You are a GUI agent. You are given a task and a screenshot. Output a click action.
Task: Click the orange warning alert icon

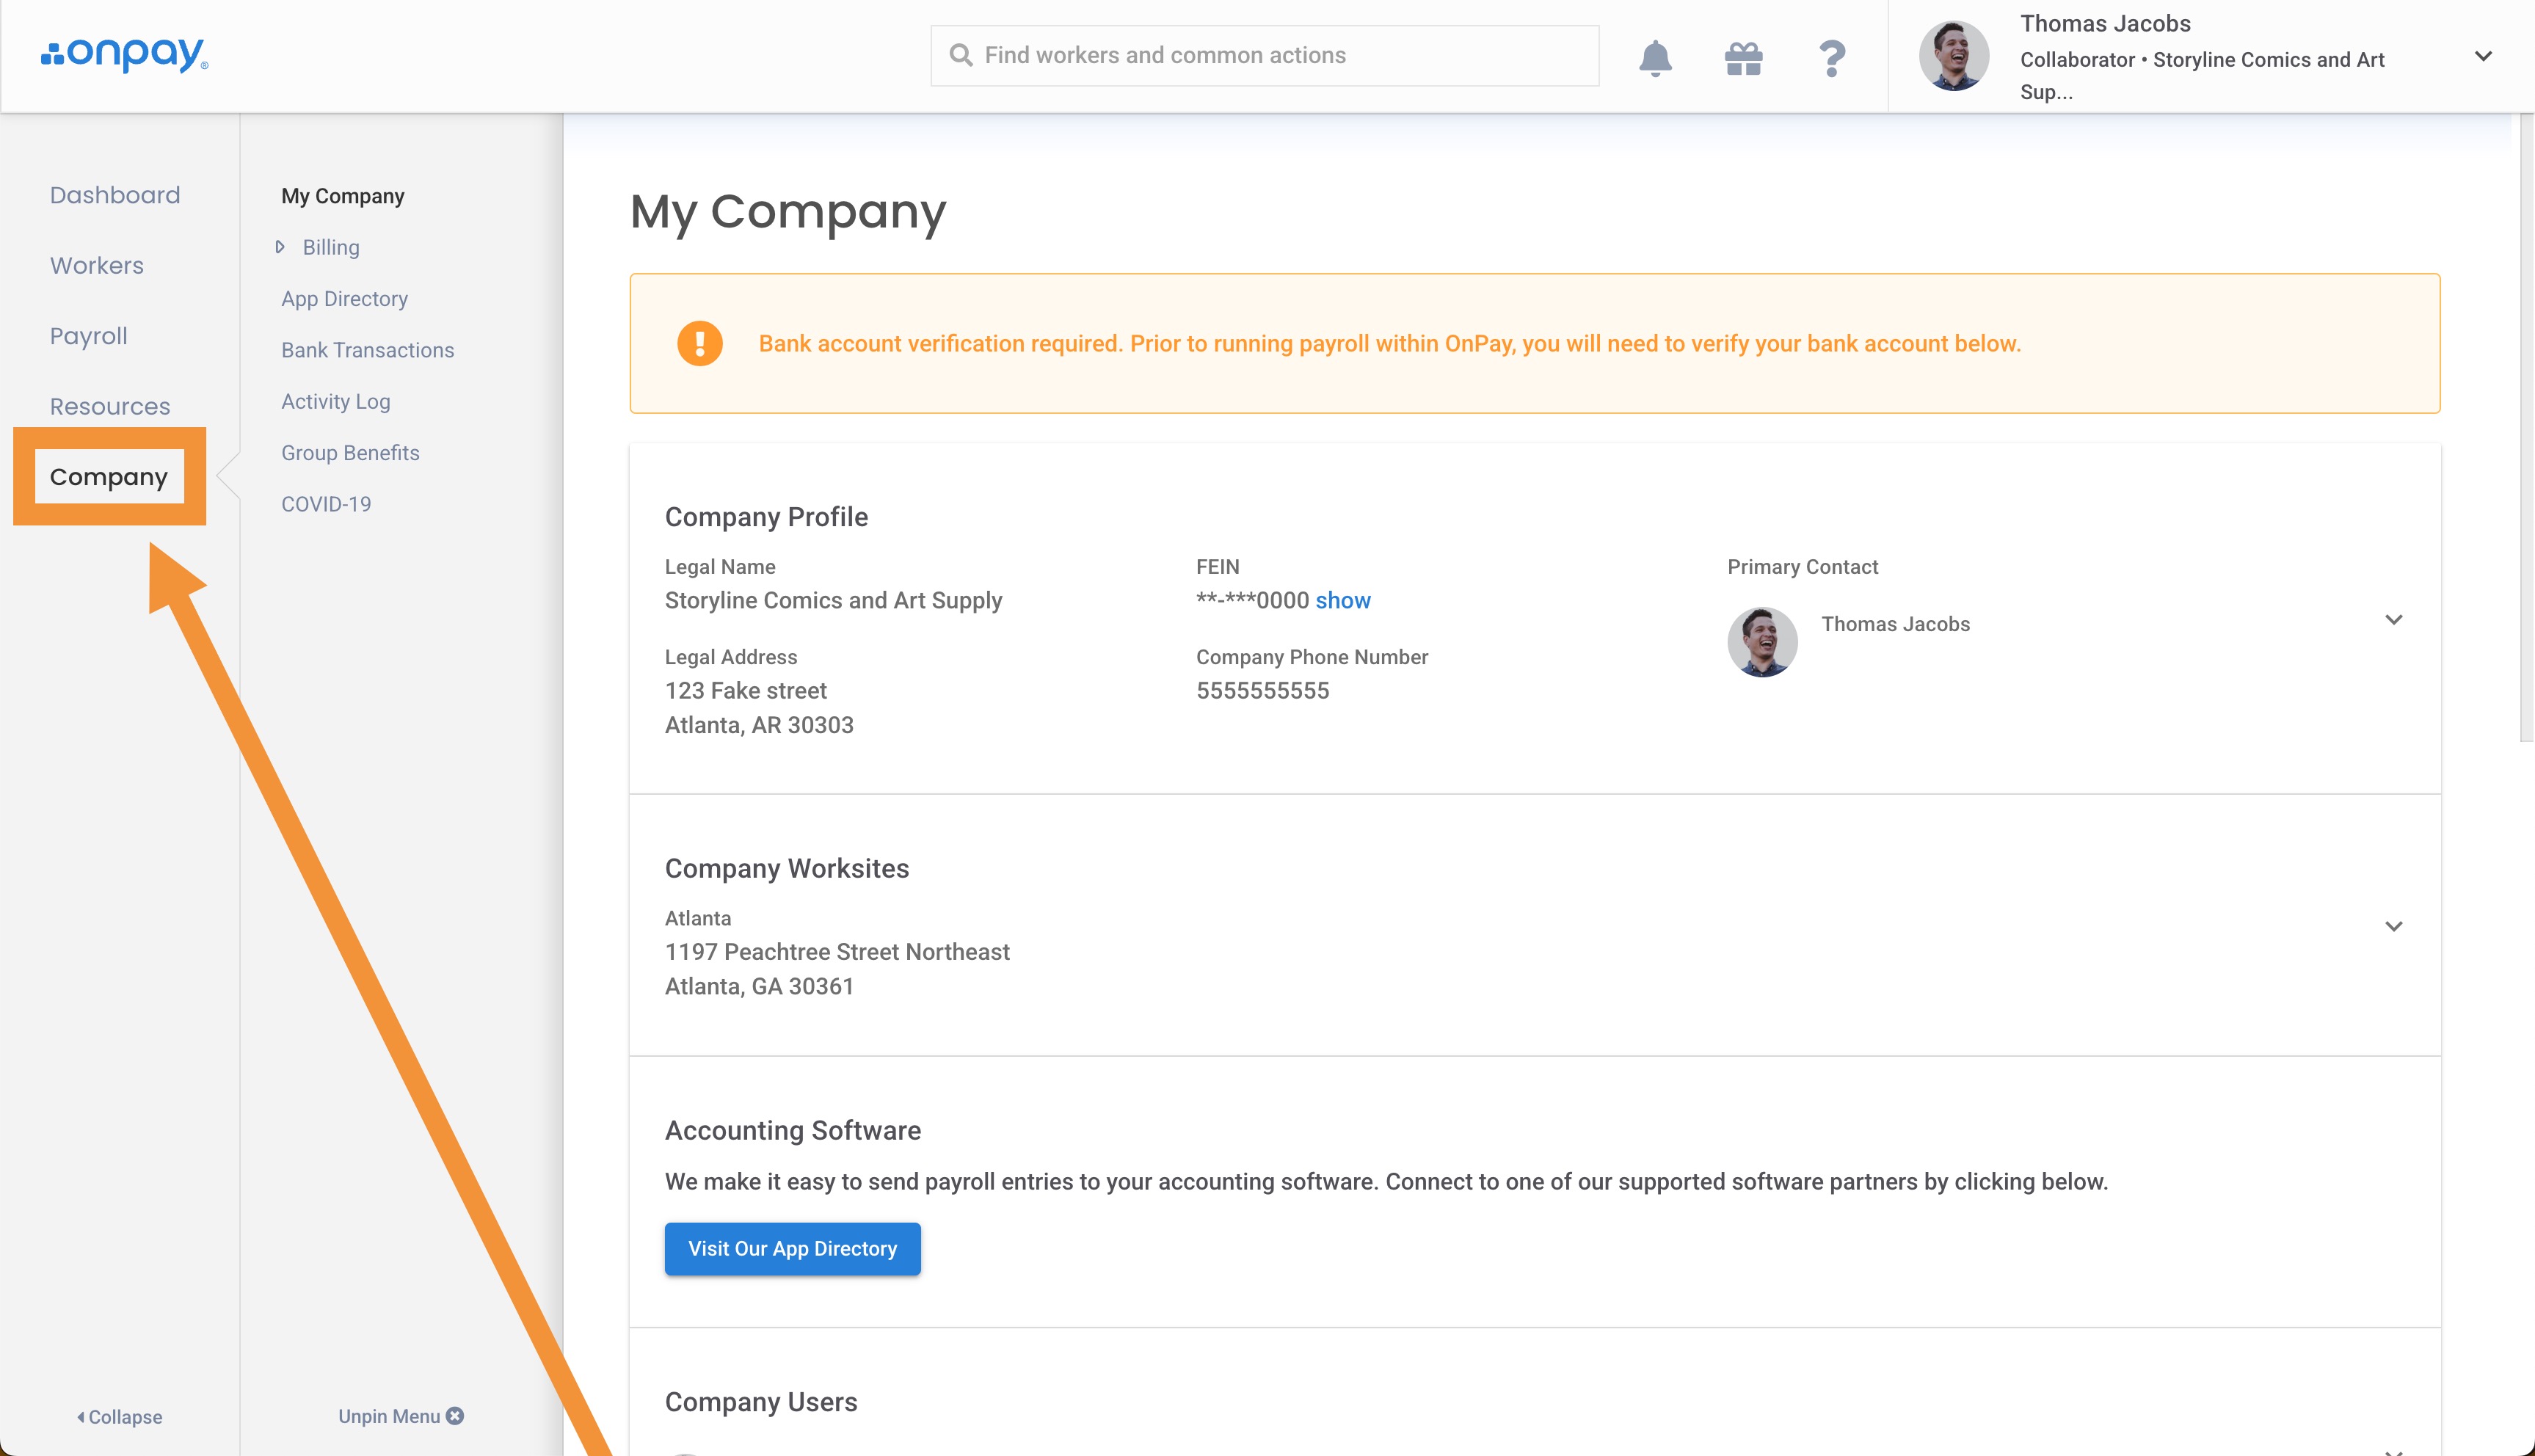pos(699,343)
